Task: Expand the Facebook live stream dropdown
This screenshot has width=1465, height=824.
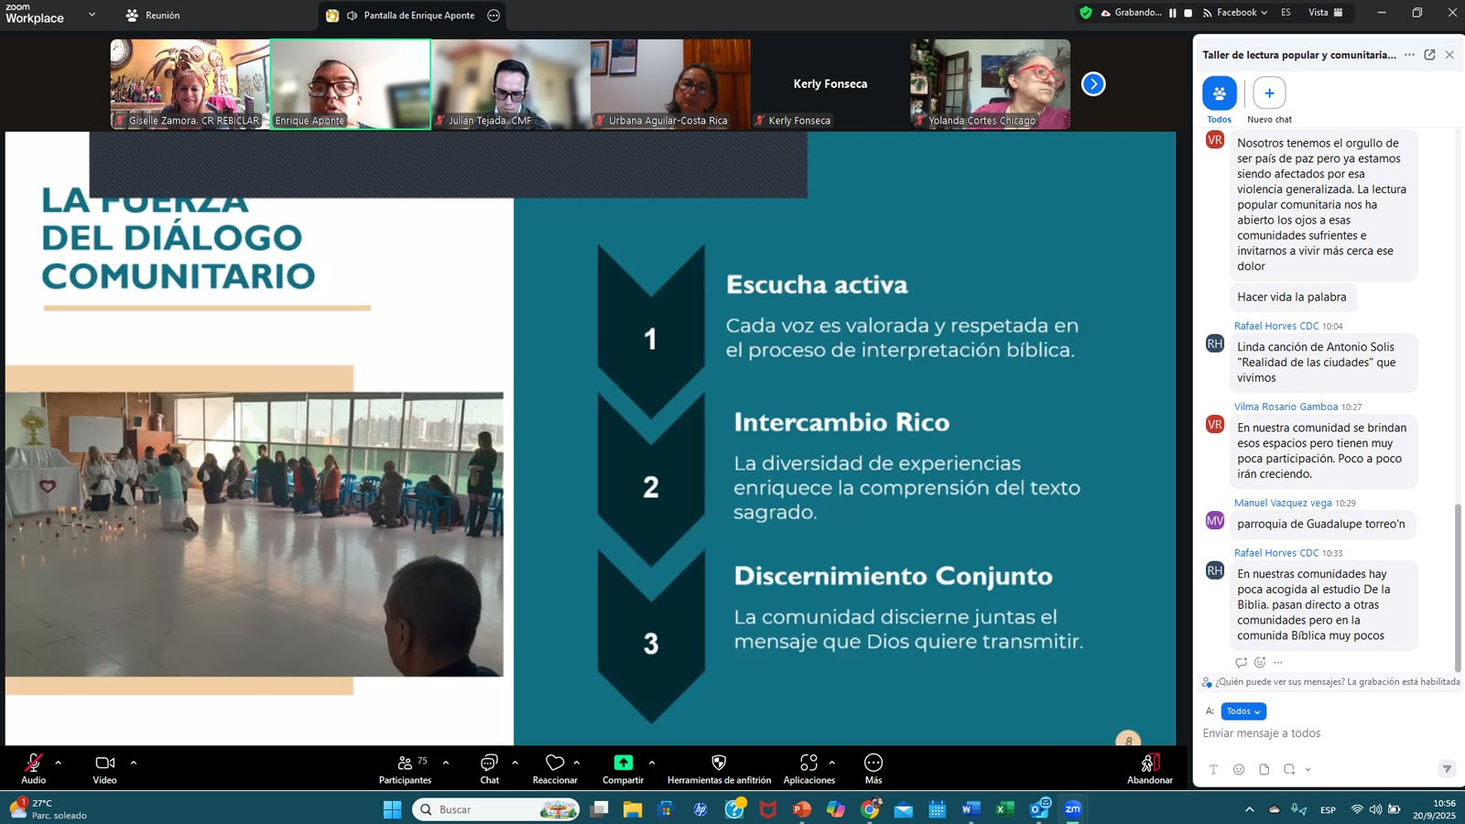Action: coord(1236,13)
